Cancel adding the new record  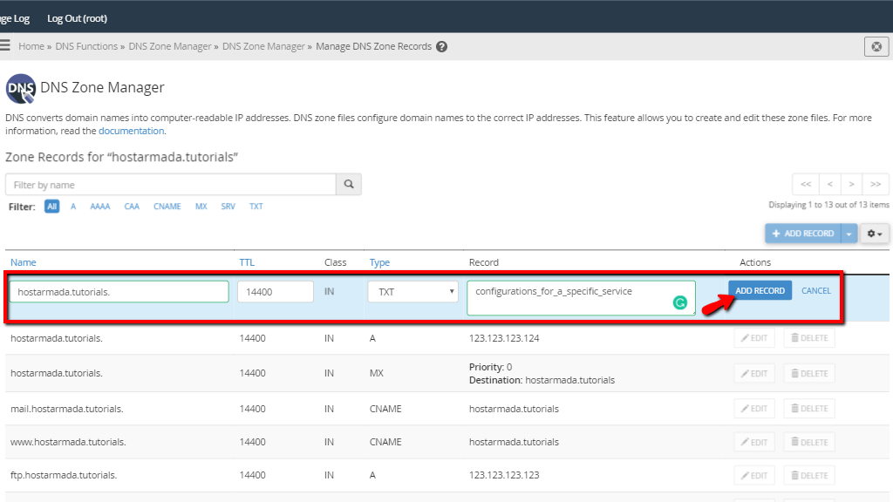point(816,291)
